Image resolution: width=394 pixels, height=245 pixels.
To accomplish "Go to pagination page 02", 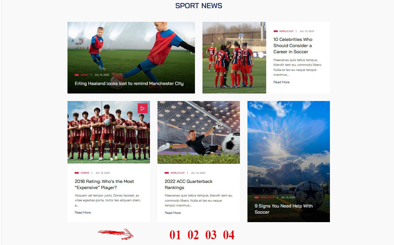I will click(x=193, y=235).
